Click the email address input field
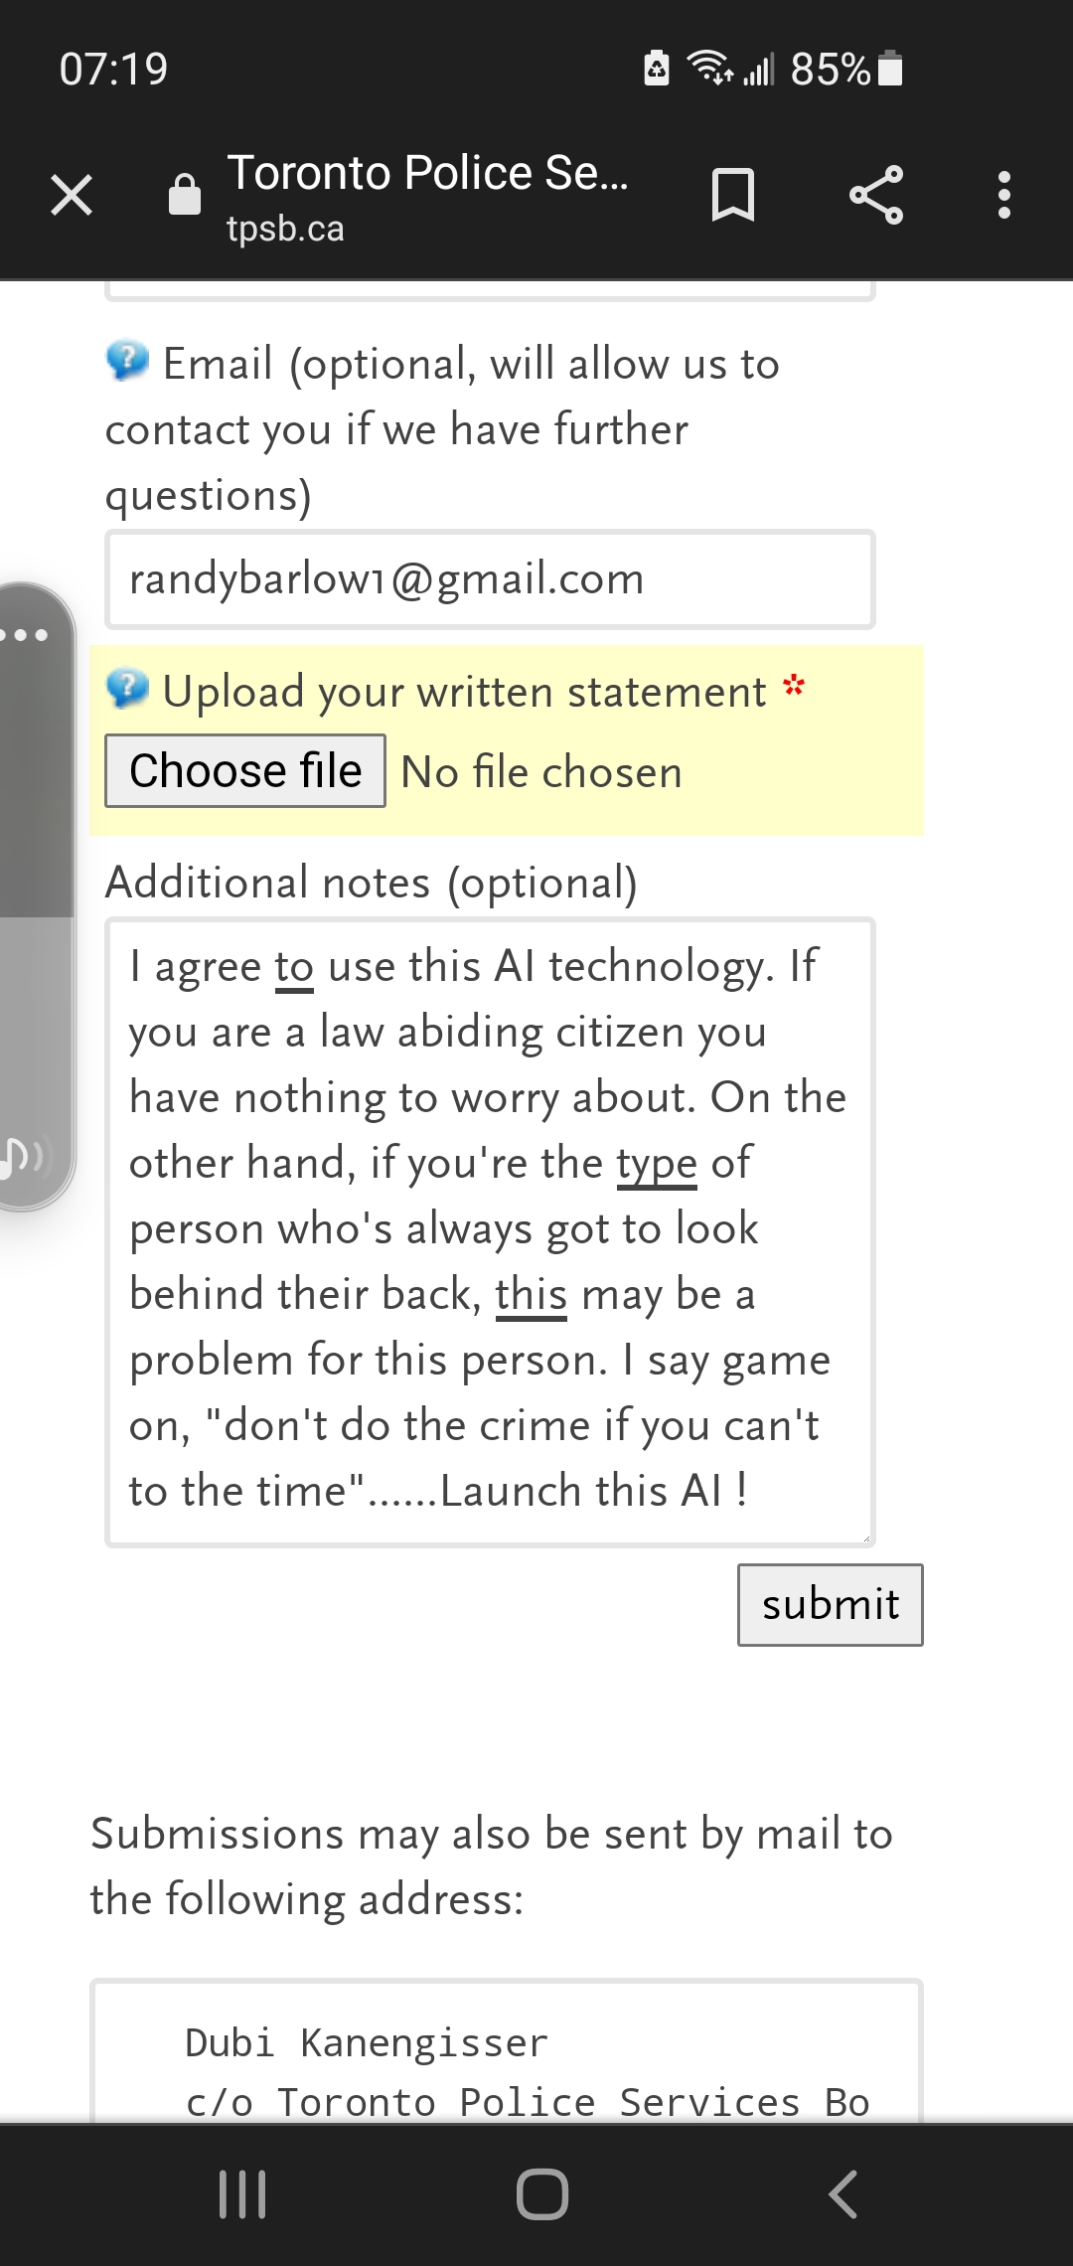This screenshot has height=2266, width=1073. (490, 579)
